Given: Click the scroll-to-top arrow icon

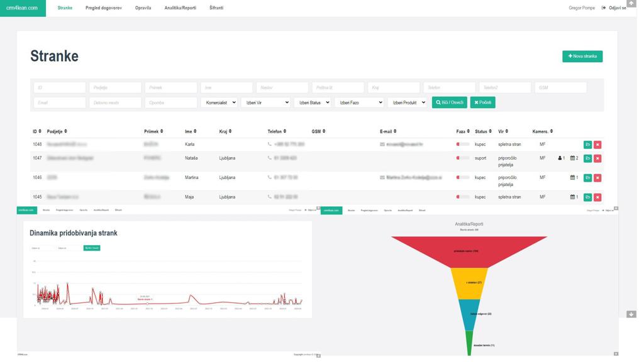Looking at the screenshot, I should click(631, 3).
